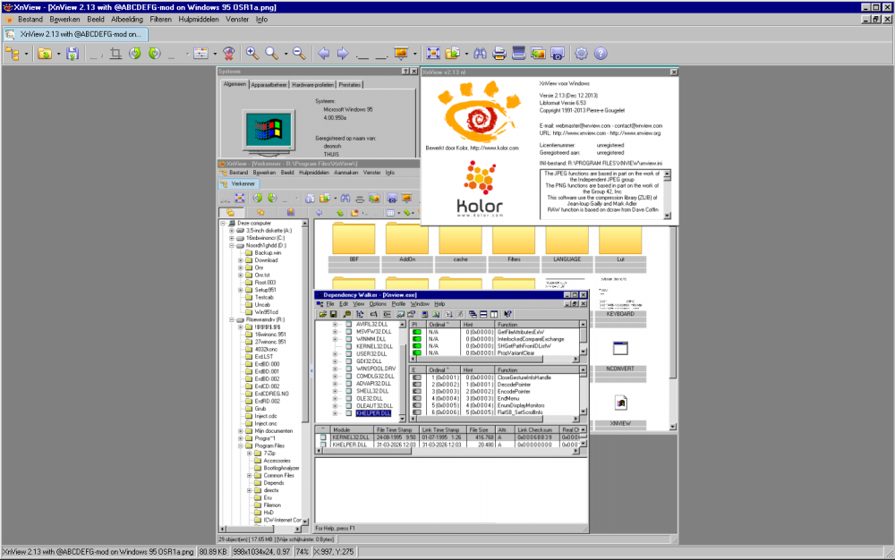Switch to the Apparaatbeheer tab in Systeem
The height and width of the screenshot is (560, 895).
coord(268,84)
